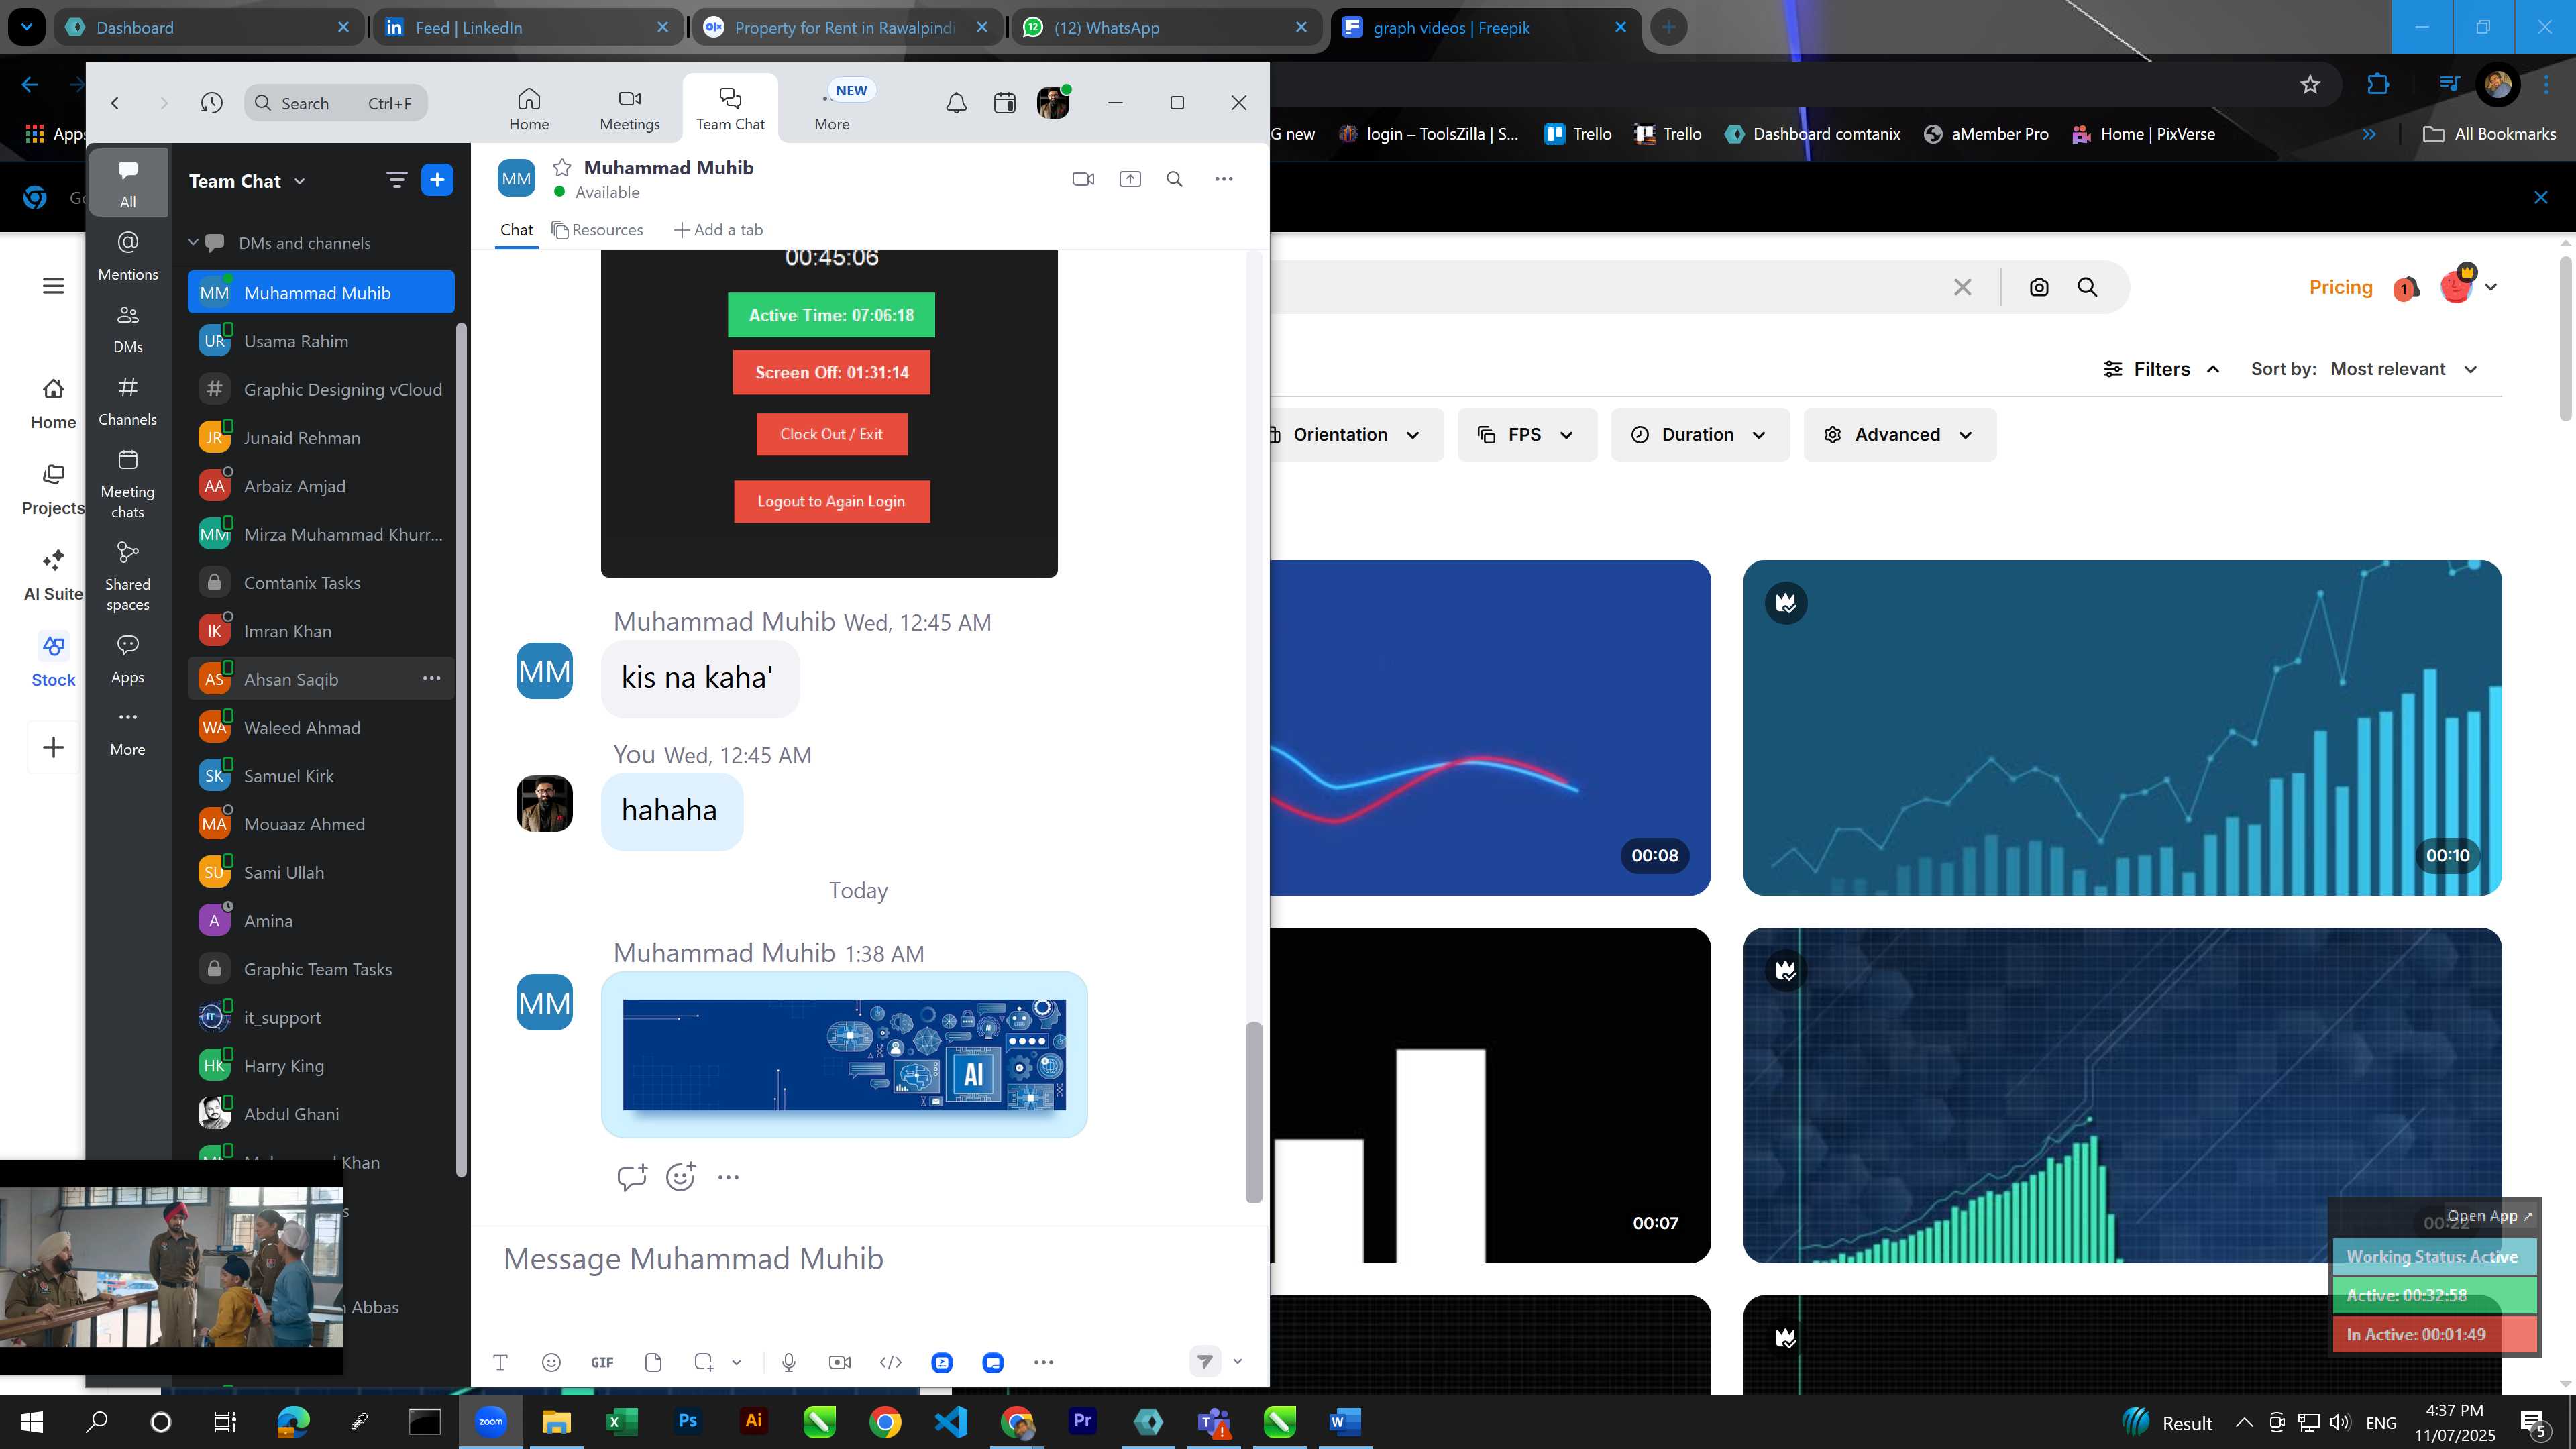Image resolution: width=2576 pixels, height=1449 pixels.
Task: Change Sort by Most relevant dropdown
Action: pyautogui.click(x=2404, y=369)
